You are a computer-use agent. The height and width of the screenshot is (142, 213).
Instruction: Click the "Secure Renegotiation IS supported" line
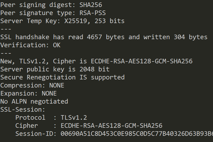62,77
